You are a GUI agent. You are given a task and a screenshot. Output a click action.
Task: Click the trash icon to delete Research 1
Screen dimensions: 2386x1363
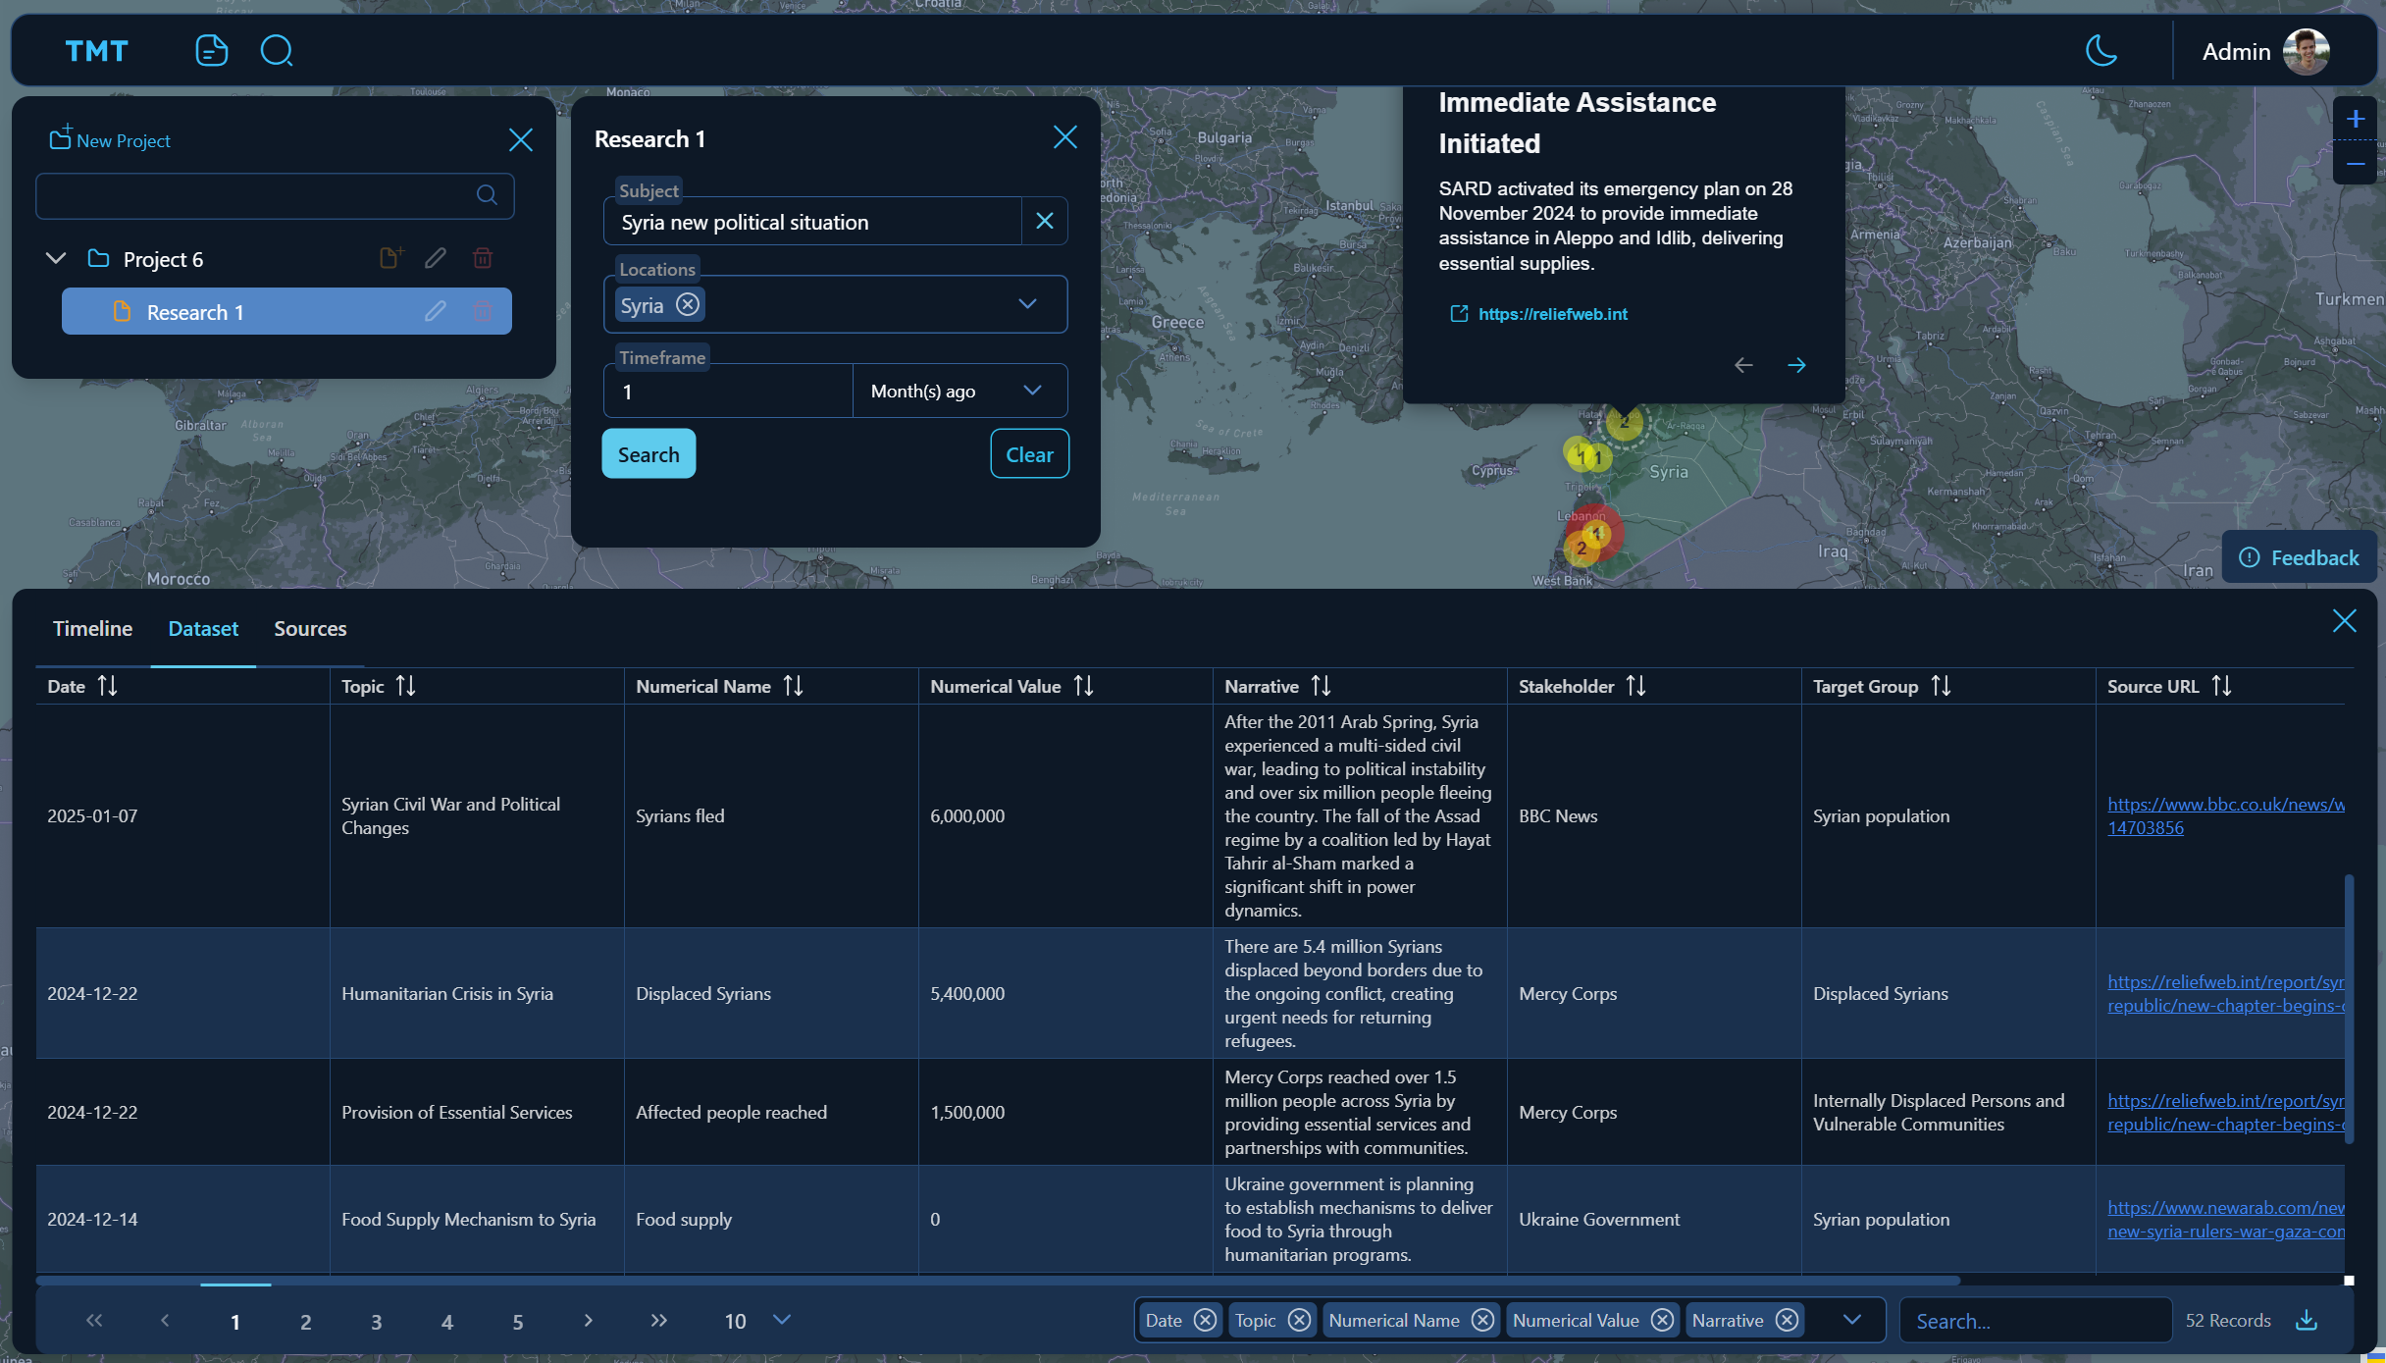click(482, 311)
